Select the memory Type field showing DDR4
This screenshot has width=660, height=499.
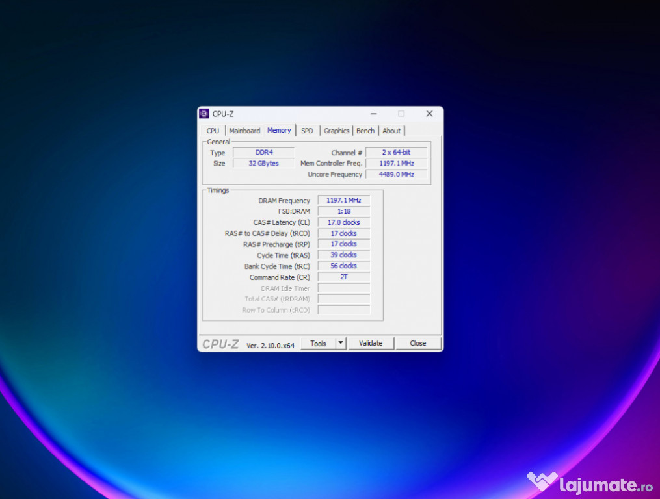pyautogui.click(x=263, y=153)
